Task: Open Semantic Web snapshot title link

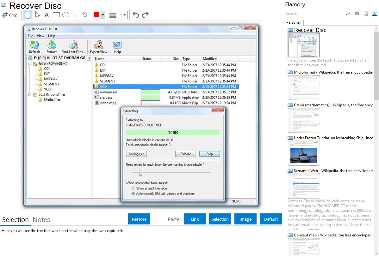Action: tap(333, 171)
